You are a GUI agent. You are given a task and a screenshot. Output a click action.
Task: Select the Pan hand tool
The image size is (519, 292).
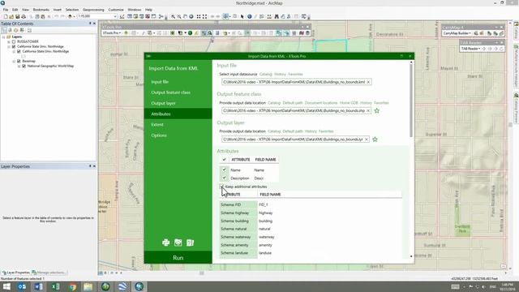point(185,16)
